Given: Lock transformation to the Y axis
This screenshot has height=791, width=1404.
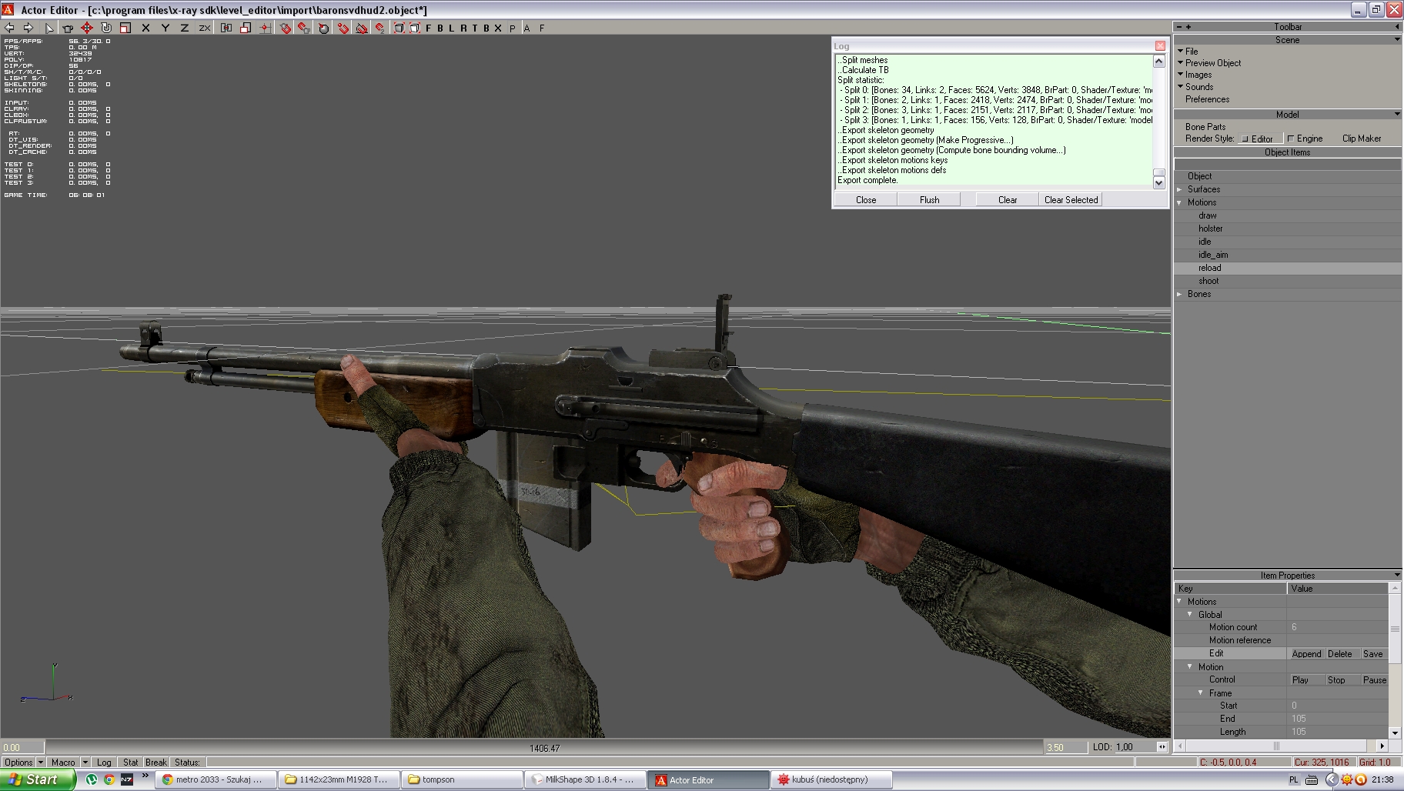Looking at the screenshot, I should coord(165,28).
